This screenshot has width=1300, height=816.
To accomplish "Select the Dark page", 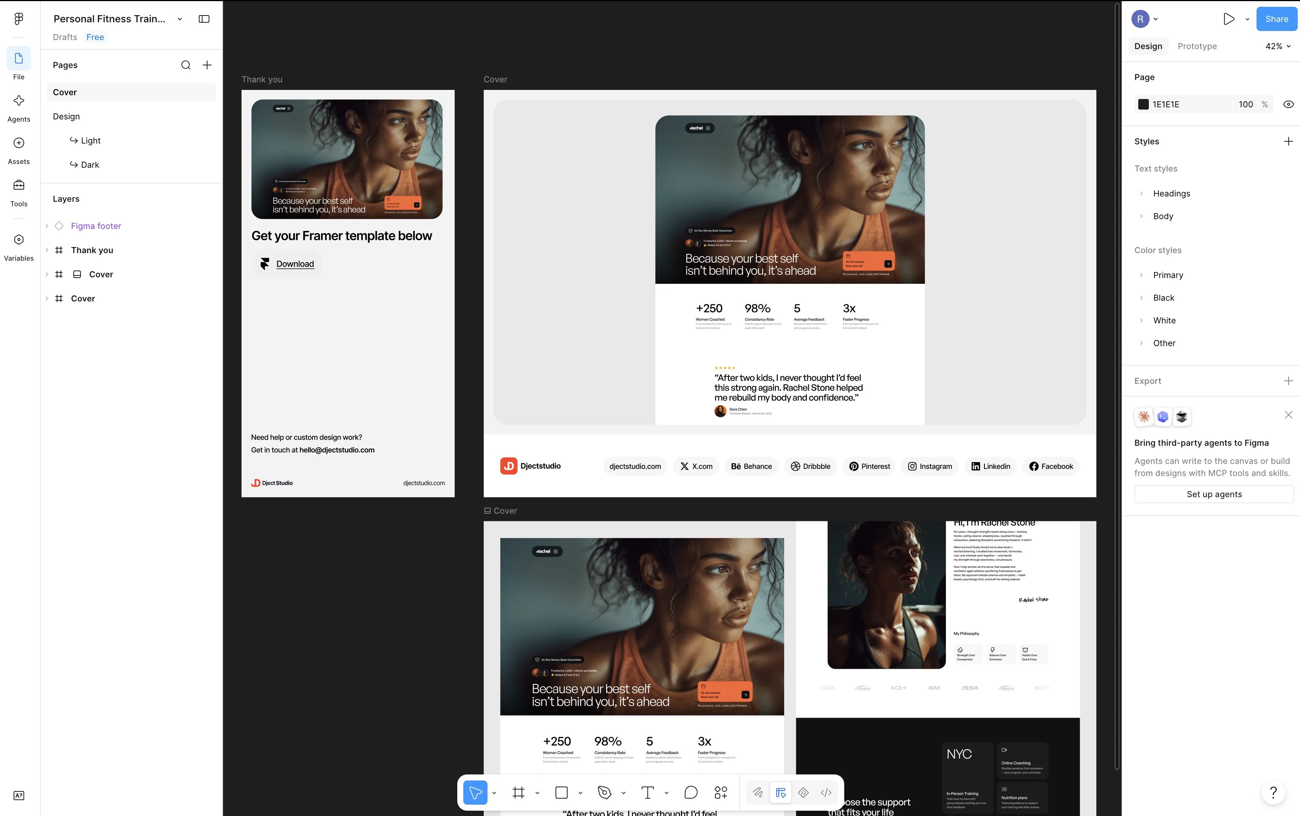I will tap(131, 165).
